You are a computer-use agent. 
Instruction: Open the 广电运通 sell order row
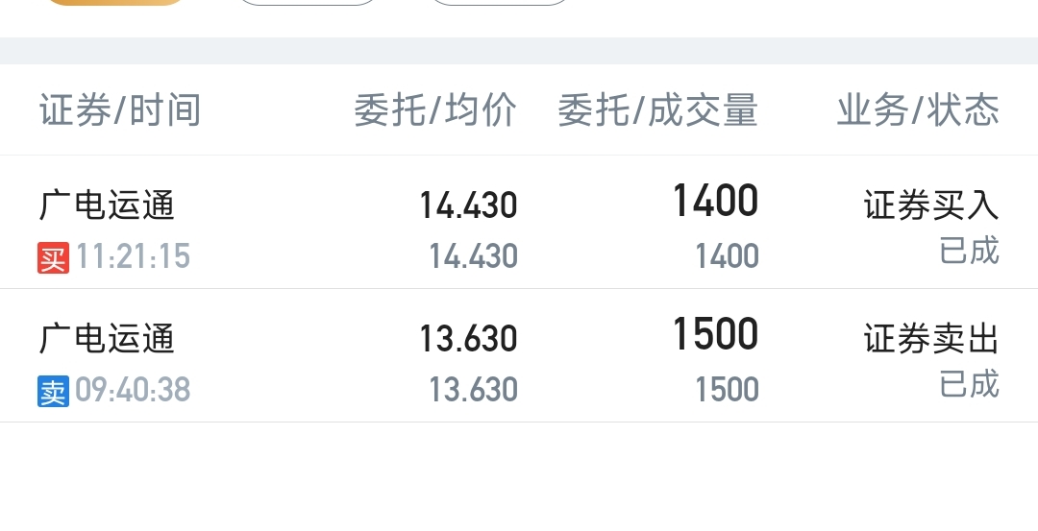click(519, 356)
